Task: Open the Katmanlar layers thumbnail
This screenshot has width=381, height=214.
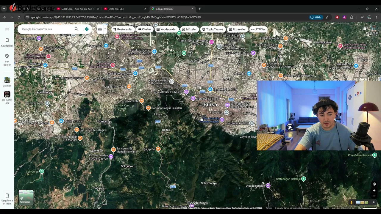Action: (26, 197)
